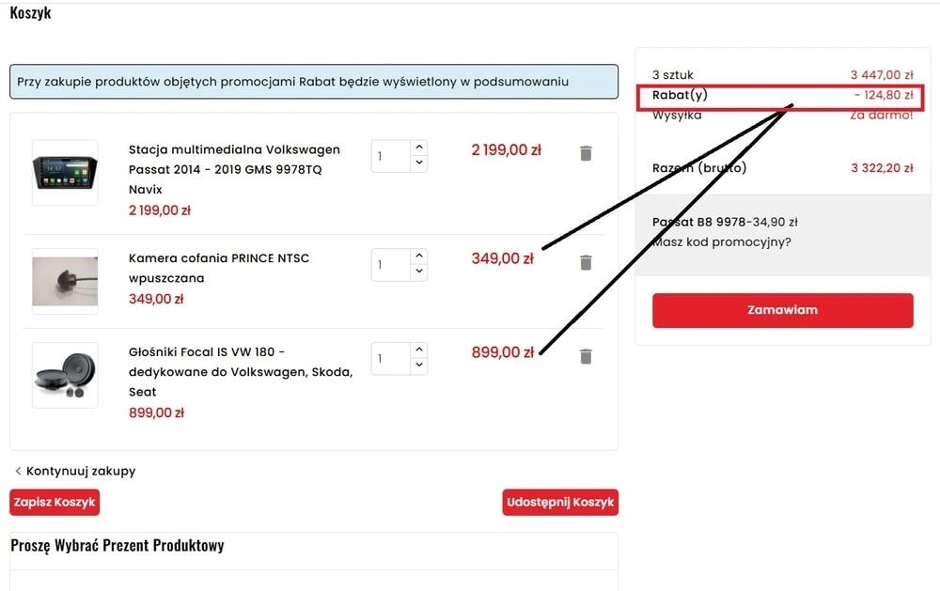Screen dimensions: 940x591
Task: Increase quantity of the multimedia station
Action: [419, 148]
